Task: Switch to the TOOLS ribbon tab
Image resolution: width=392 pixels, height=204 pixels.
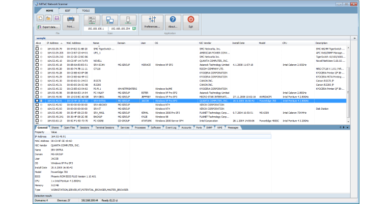Action: pos(86,11)
